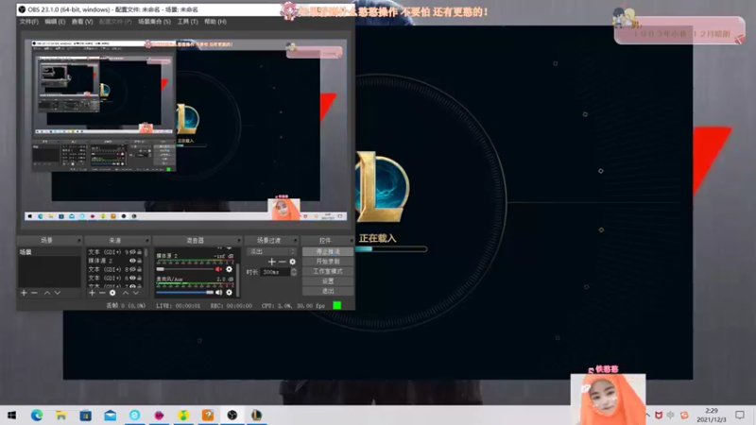Move the scene up in the scenes list
Image resolution: width=756 pixels, height=425 pixels.
[x=47, y=293]
